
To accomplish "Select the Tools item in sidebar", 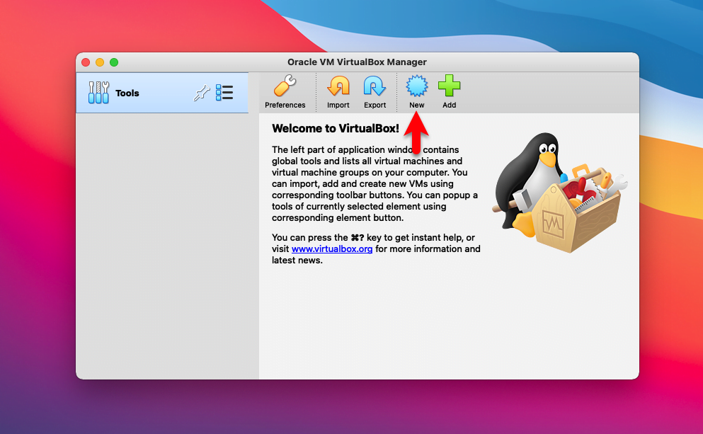I will (162, 93).
